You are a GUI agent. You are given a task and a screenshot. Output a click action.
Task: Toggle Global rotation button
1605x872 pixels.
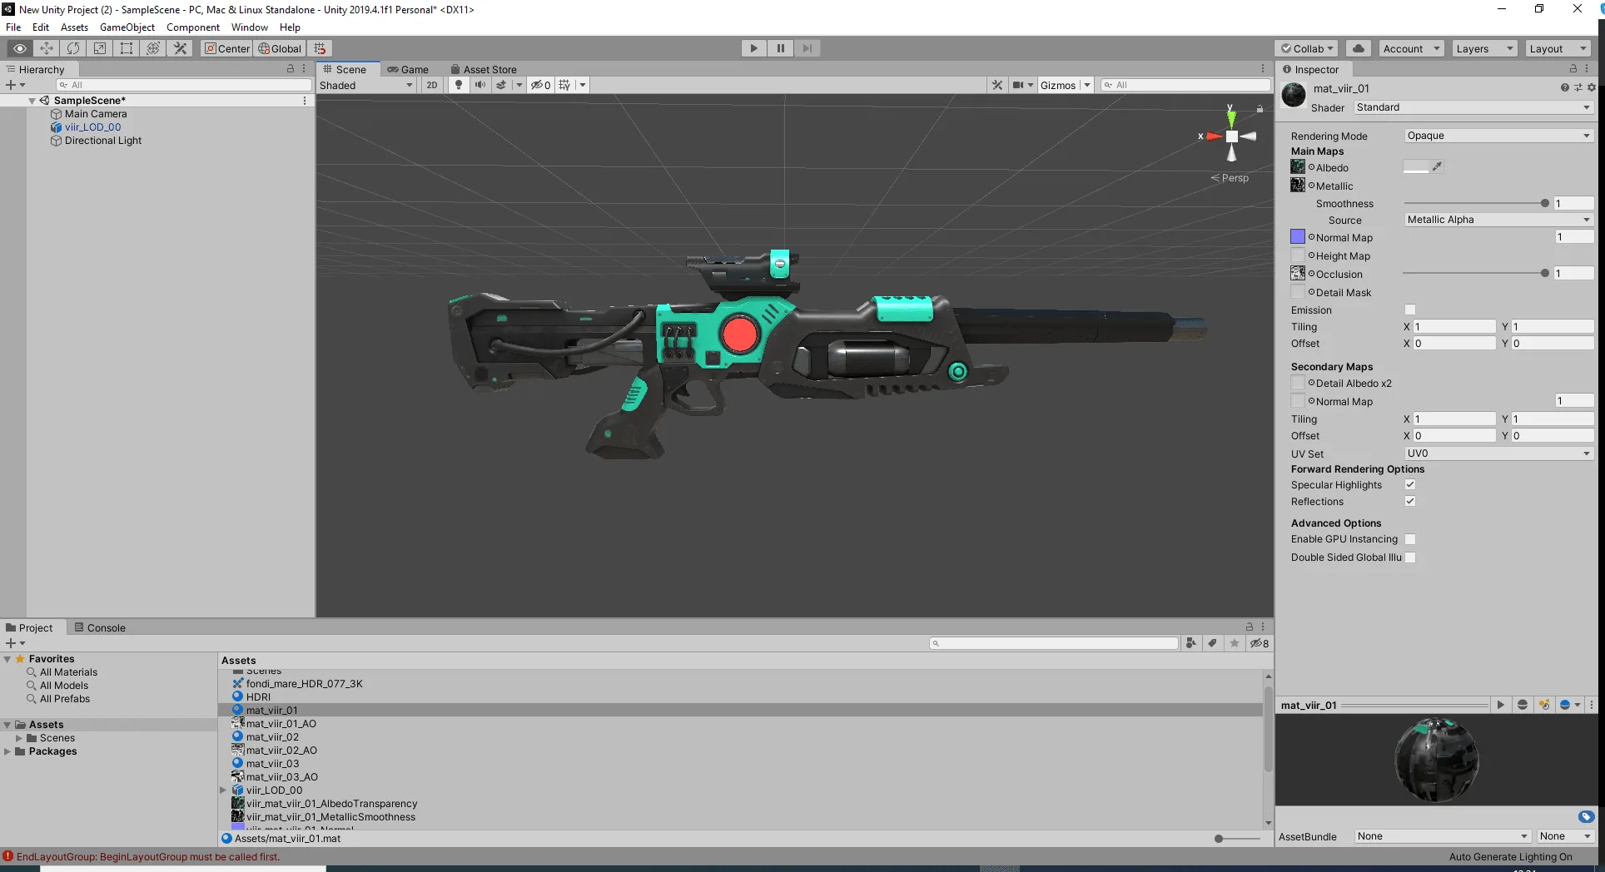coord(280,48)
